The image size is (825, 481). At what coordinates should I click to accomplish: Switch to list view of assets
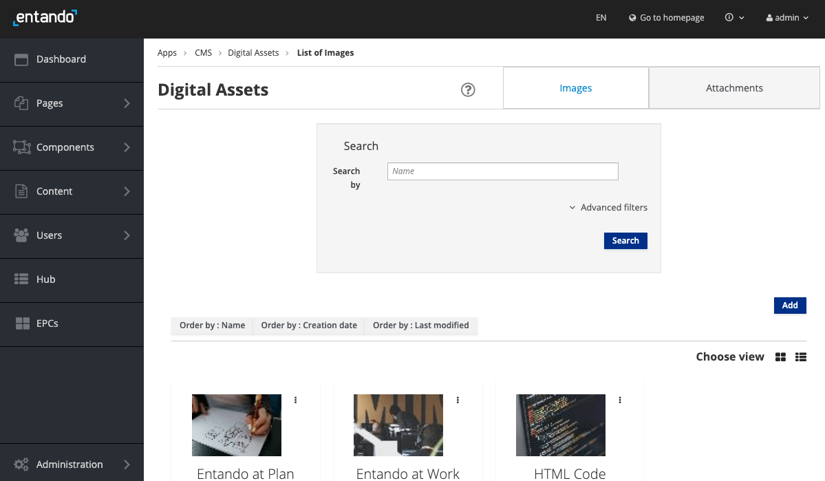pyautogui.click(x=800, y=356)
